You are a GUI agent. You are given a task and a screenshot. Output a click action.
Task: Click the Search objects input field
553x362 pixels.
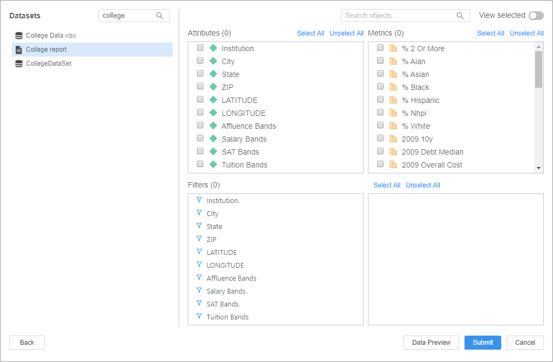tap(399, 16)
